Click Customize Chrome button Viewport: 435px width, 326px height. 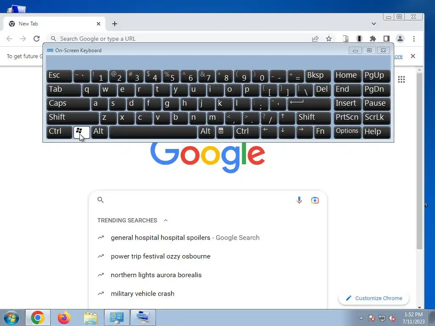pyautogui.click(x=374, y=298)
